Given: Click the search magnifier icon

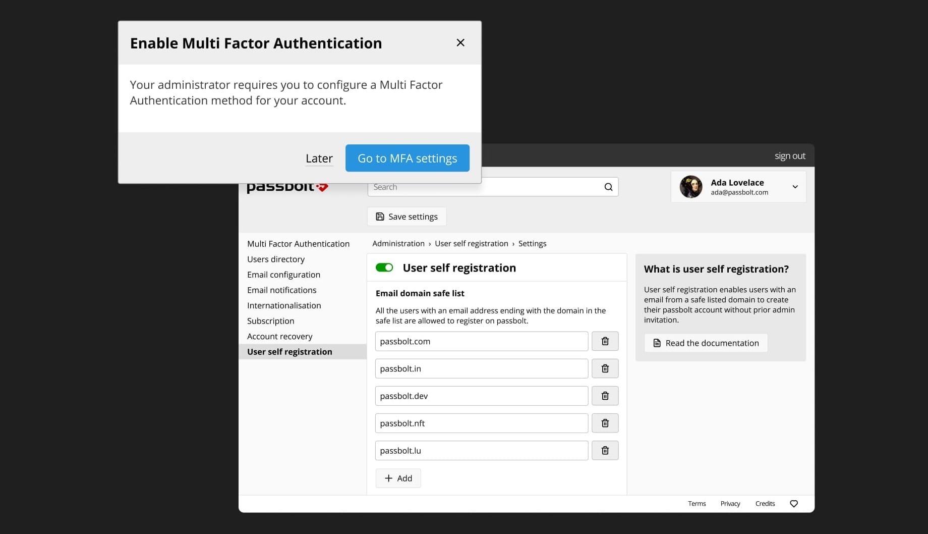Looking at the screenshot, I should [608, 186].
